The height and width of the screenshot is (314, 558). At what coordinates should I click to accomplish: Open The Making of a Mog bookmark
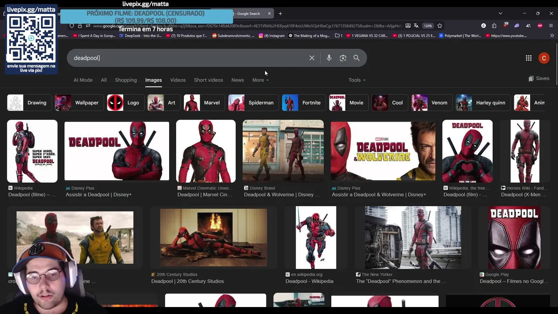[309, 36]
